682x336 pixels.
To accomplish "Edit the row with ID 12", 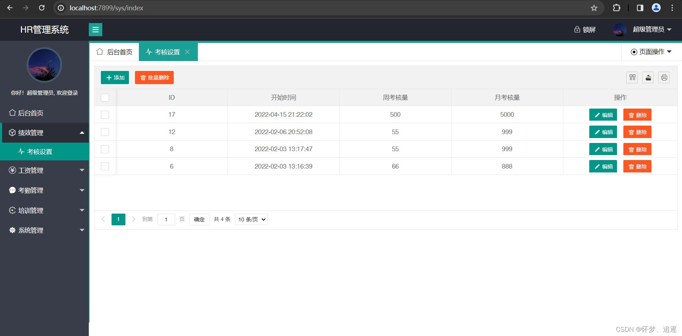I will pyautogui.click(x=603, y=132).
